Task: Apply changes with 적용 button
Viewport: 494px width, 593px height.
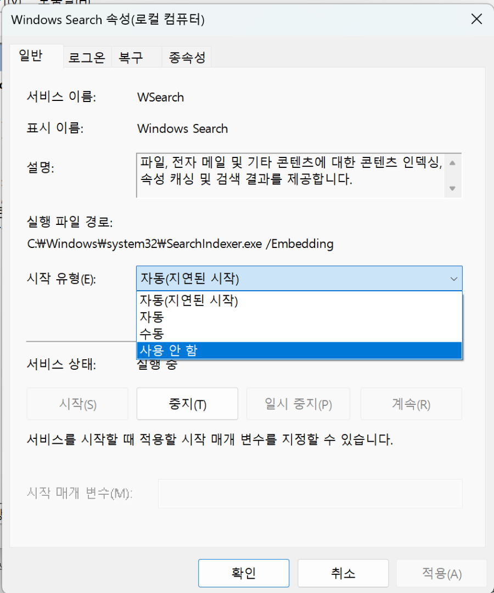Action: point(441,573)
